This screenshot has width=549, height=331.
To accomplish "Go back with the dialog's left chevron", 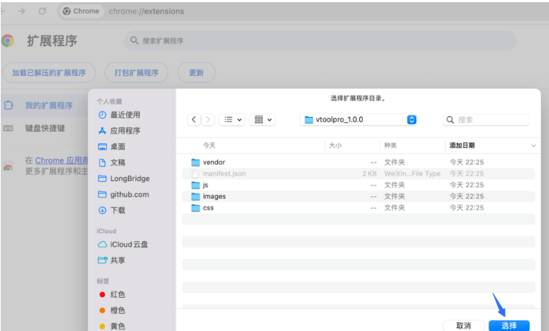I will click(194, 120).
